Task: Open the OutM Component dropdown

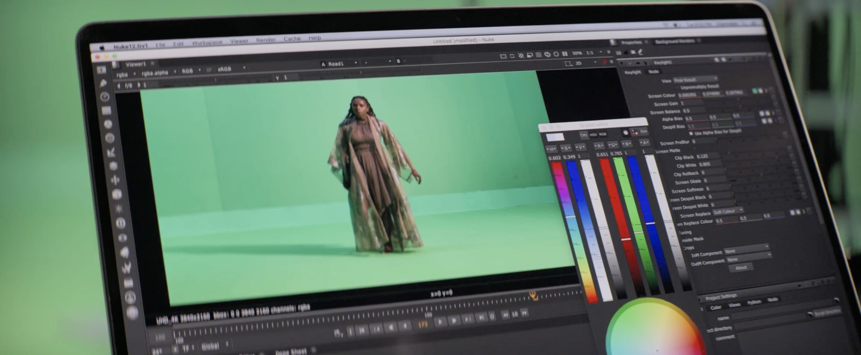Action: (749, 258)
